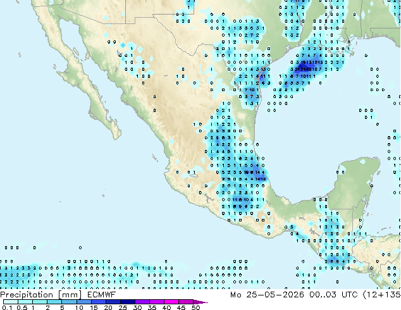This screenshot has height=310, width=401.
Task: Click the '15' legend scale label
Action: click(94, 307)
